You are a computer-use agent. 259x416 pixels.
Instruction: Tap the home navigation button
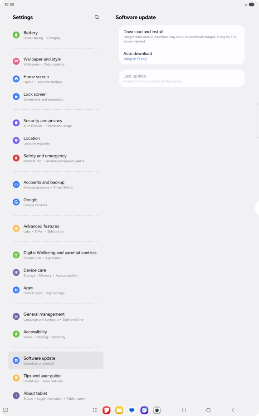(208, 410)
